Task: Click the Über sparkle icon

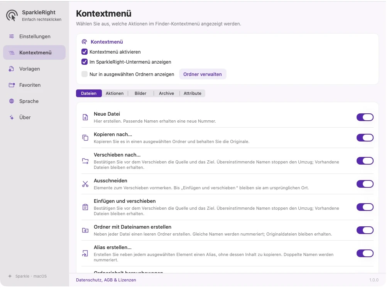Action: pos(12,117)
